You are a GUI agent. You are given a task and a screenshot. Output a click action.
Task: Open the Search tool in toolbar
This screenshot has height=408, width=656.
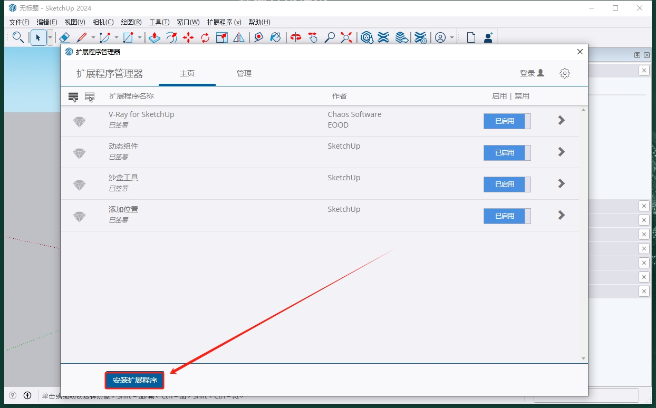[x=18, y=37]
